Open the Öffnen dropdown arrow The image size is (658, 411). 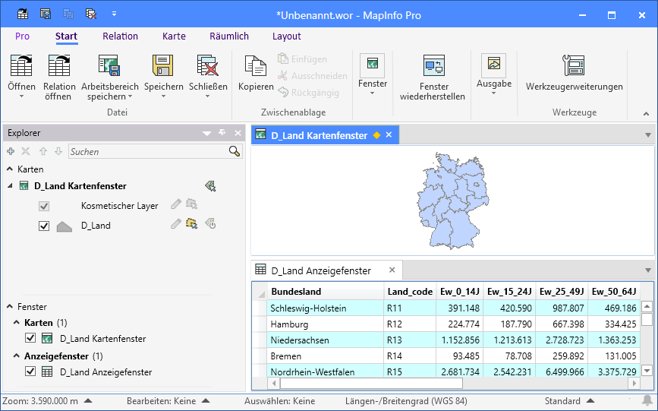tap(21, 96)
